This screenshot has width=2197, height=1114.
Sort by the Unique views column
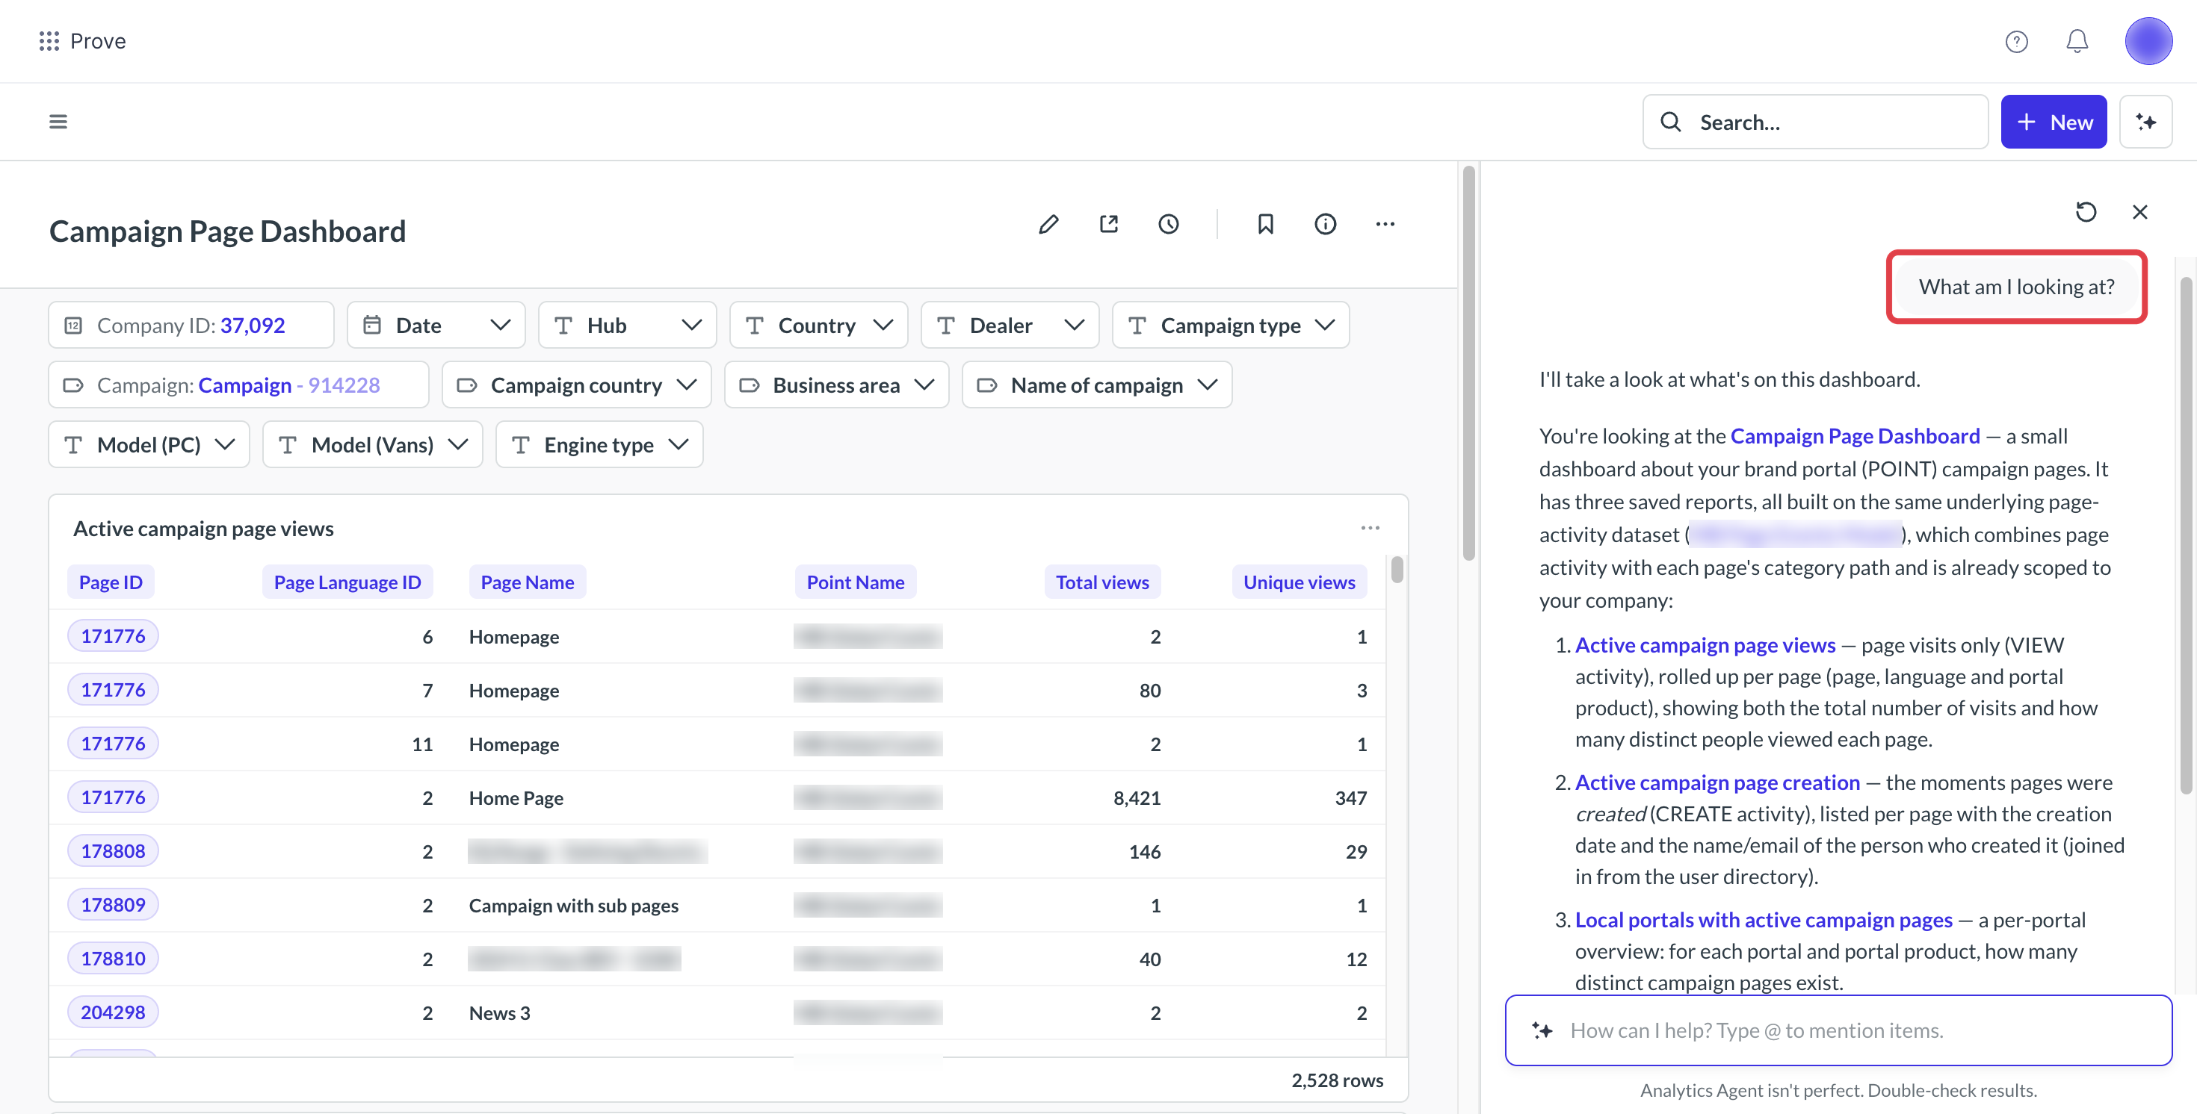[x=1299, y=582]
